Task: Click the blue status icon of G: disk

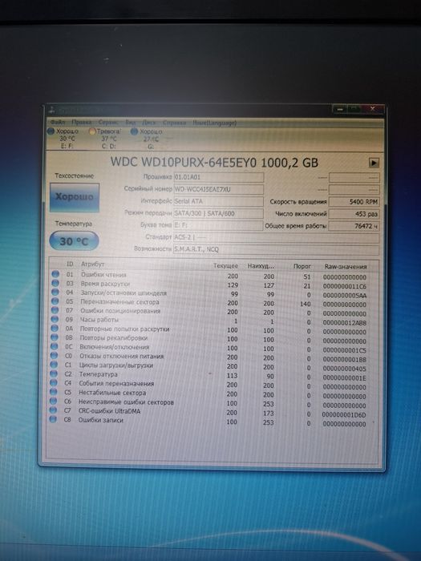Action: (134, 131)
